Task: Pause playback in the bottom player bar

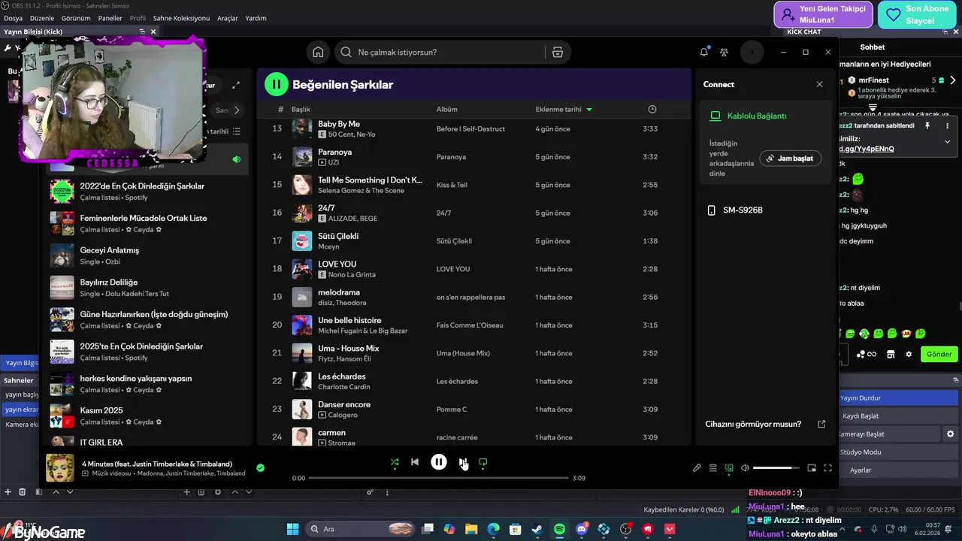Action: [x=439, y=462]
